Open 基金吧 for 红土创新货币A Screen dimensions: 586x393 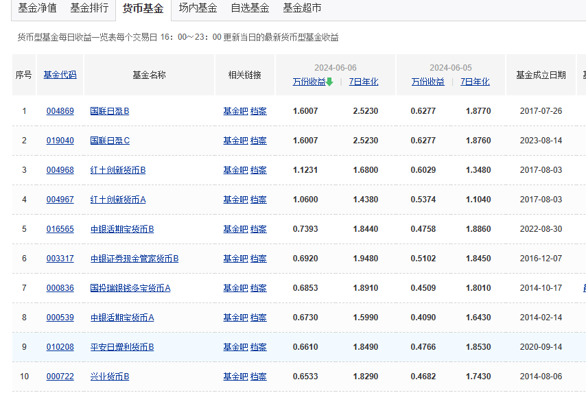[x=235, y=200]
